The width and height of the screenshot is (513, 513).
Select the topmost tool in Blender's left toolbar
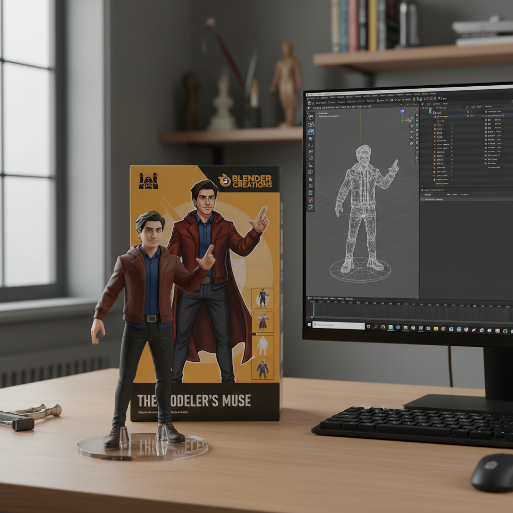[x=310, y=117]
